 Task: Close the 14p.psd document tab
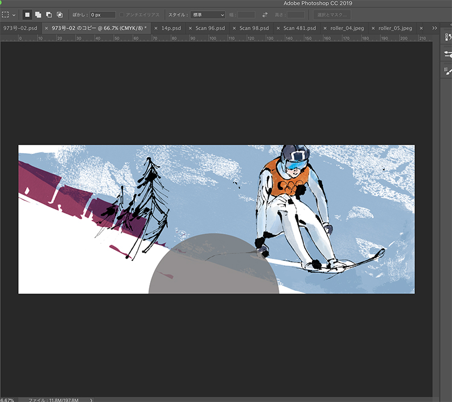156,27
